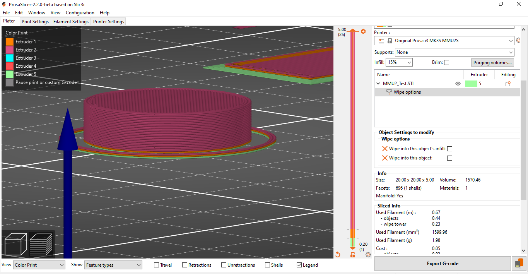Uncheck the Legend checkbox
Image resolution: width=528 pixels, height=274 pixels.
point(299,265)
